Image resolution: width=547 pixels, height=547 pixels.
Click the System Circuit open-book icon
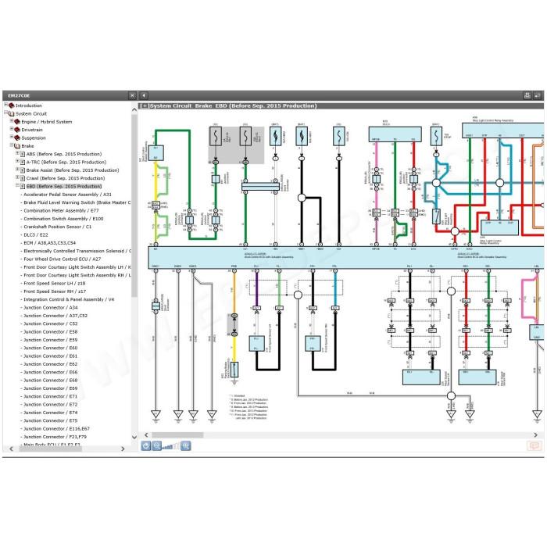tap(11, 114)
